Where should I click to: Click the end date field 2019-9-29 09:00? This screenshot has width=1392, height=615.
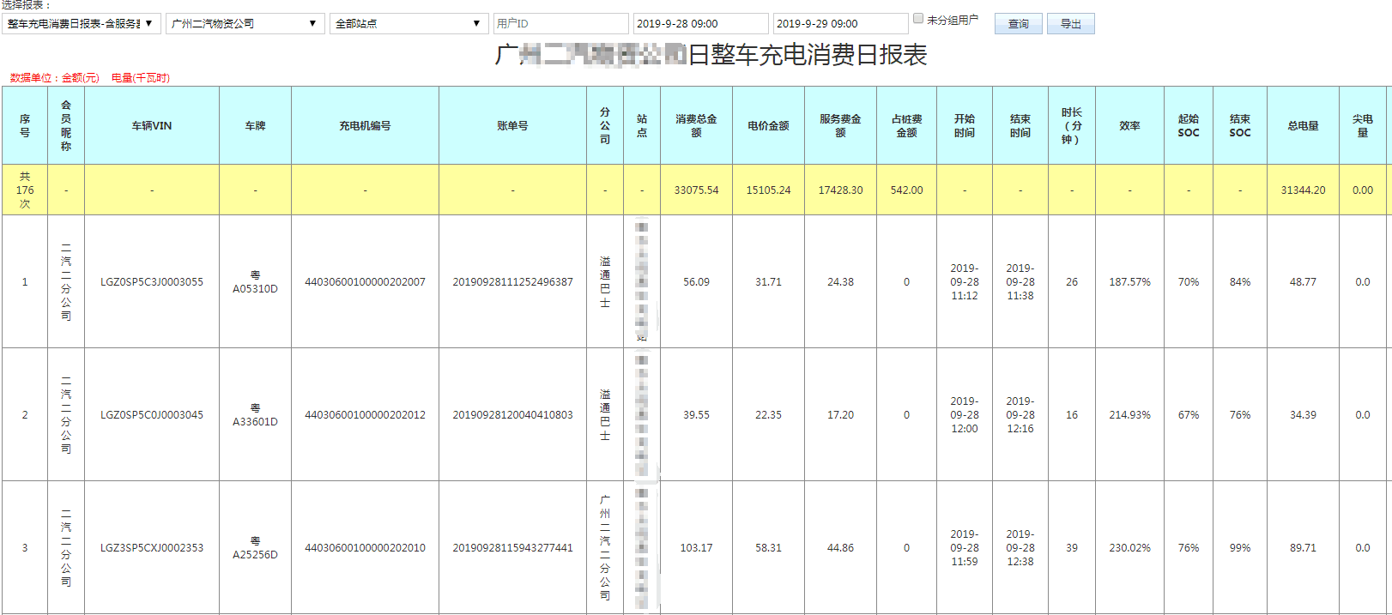pos(840,24)
